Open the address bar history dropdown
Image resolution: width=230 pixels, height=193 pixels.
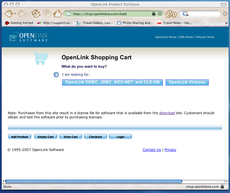click(160, 14)
